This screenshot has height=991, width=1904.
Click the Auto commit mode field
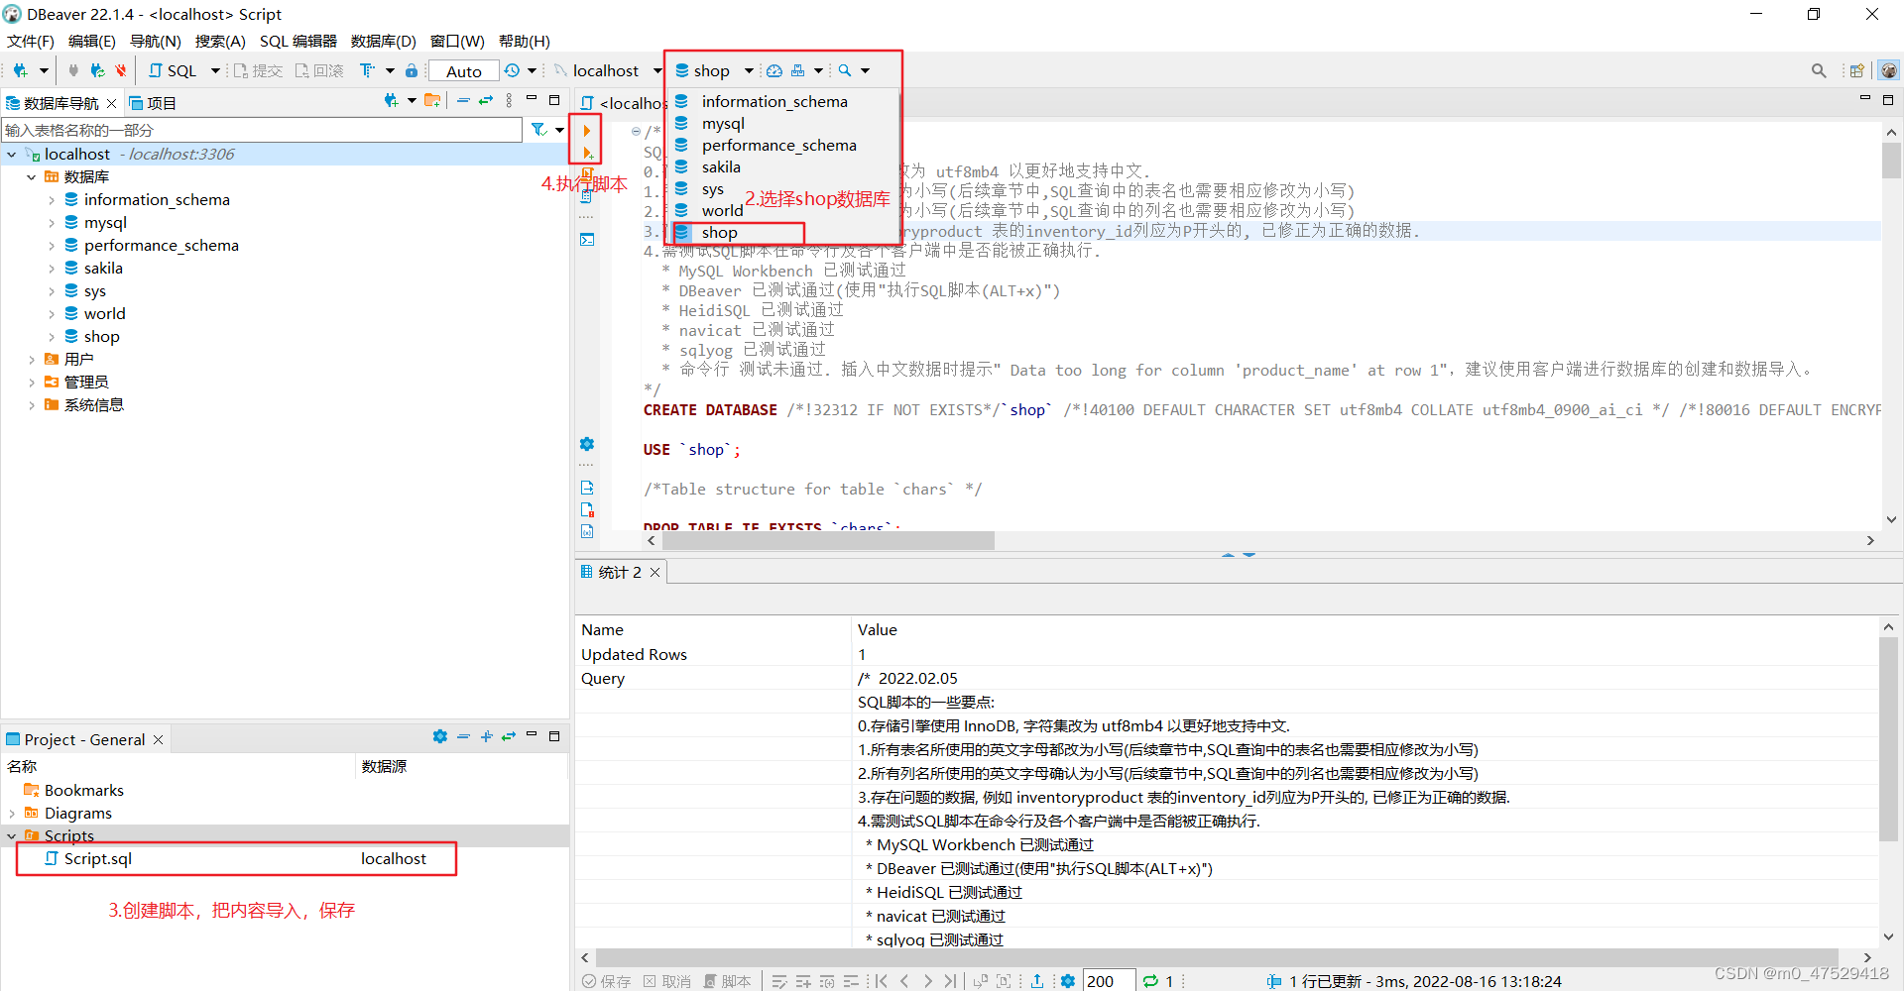tap(464, 70)
